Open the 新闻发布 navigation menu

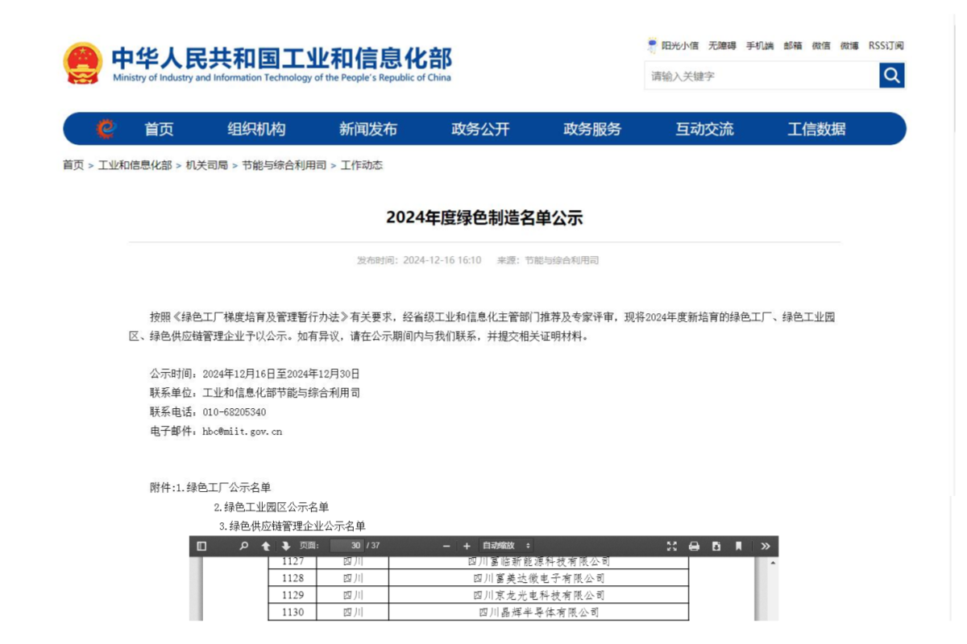click(367, 129)
